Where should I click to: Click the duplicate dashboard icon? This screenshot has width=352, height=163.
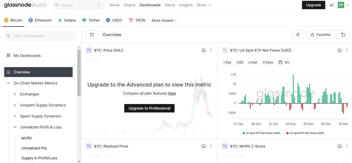343,35
